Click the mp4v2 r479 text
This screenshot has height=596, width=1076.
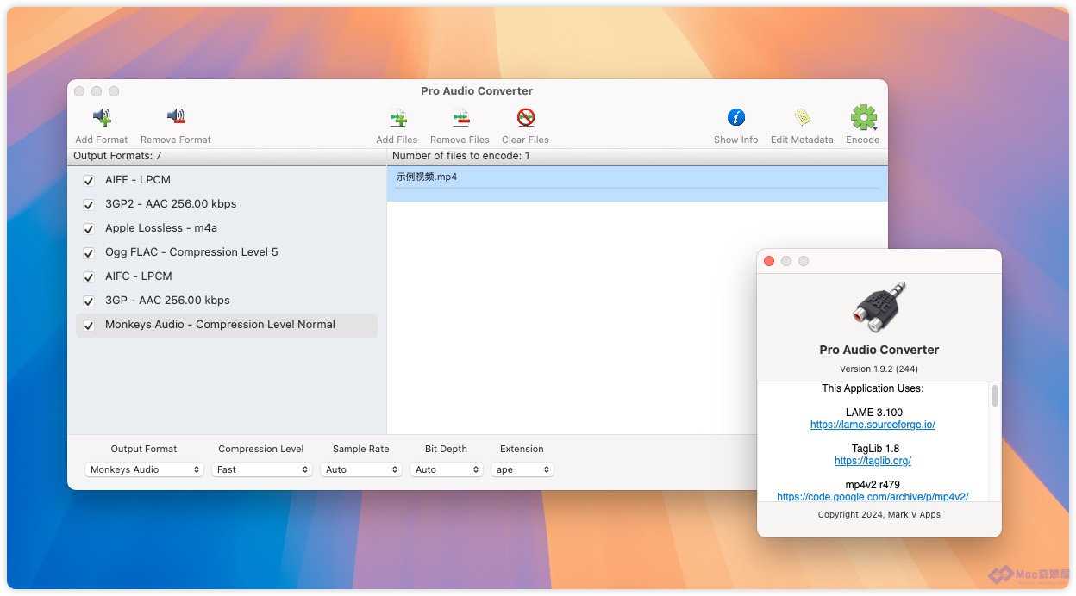coord(873,485)
